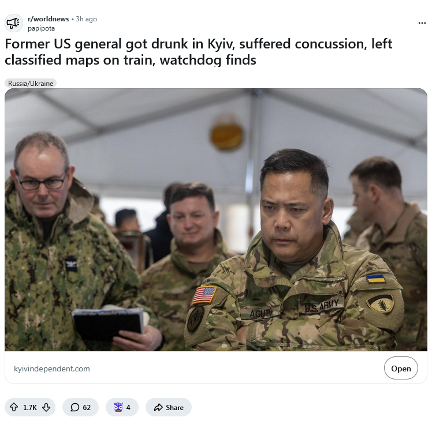This screenshot has height=421, width=432.
Task: Click the post headline about the former US general
Action: click(198, 52)
